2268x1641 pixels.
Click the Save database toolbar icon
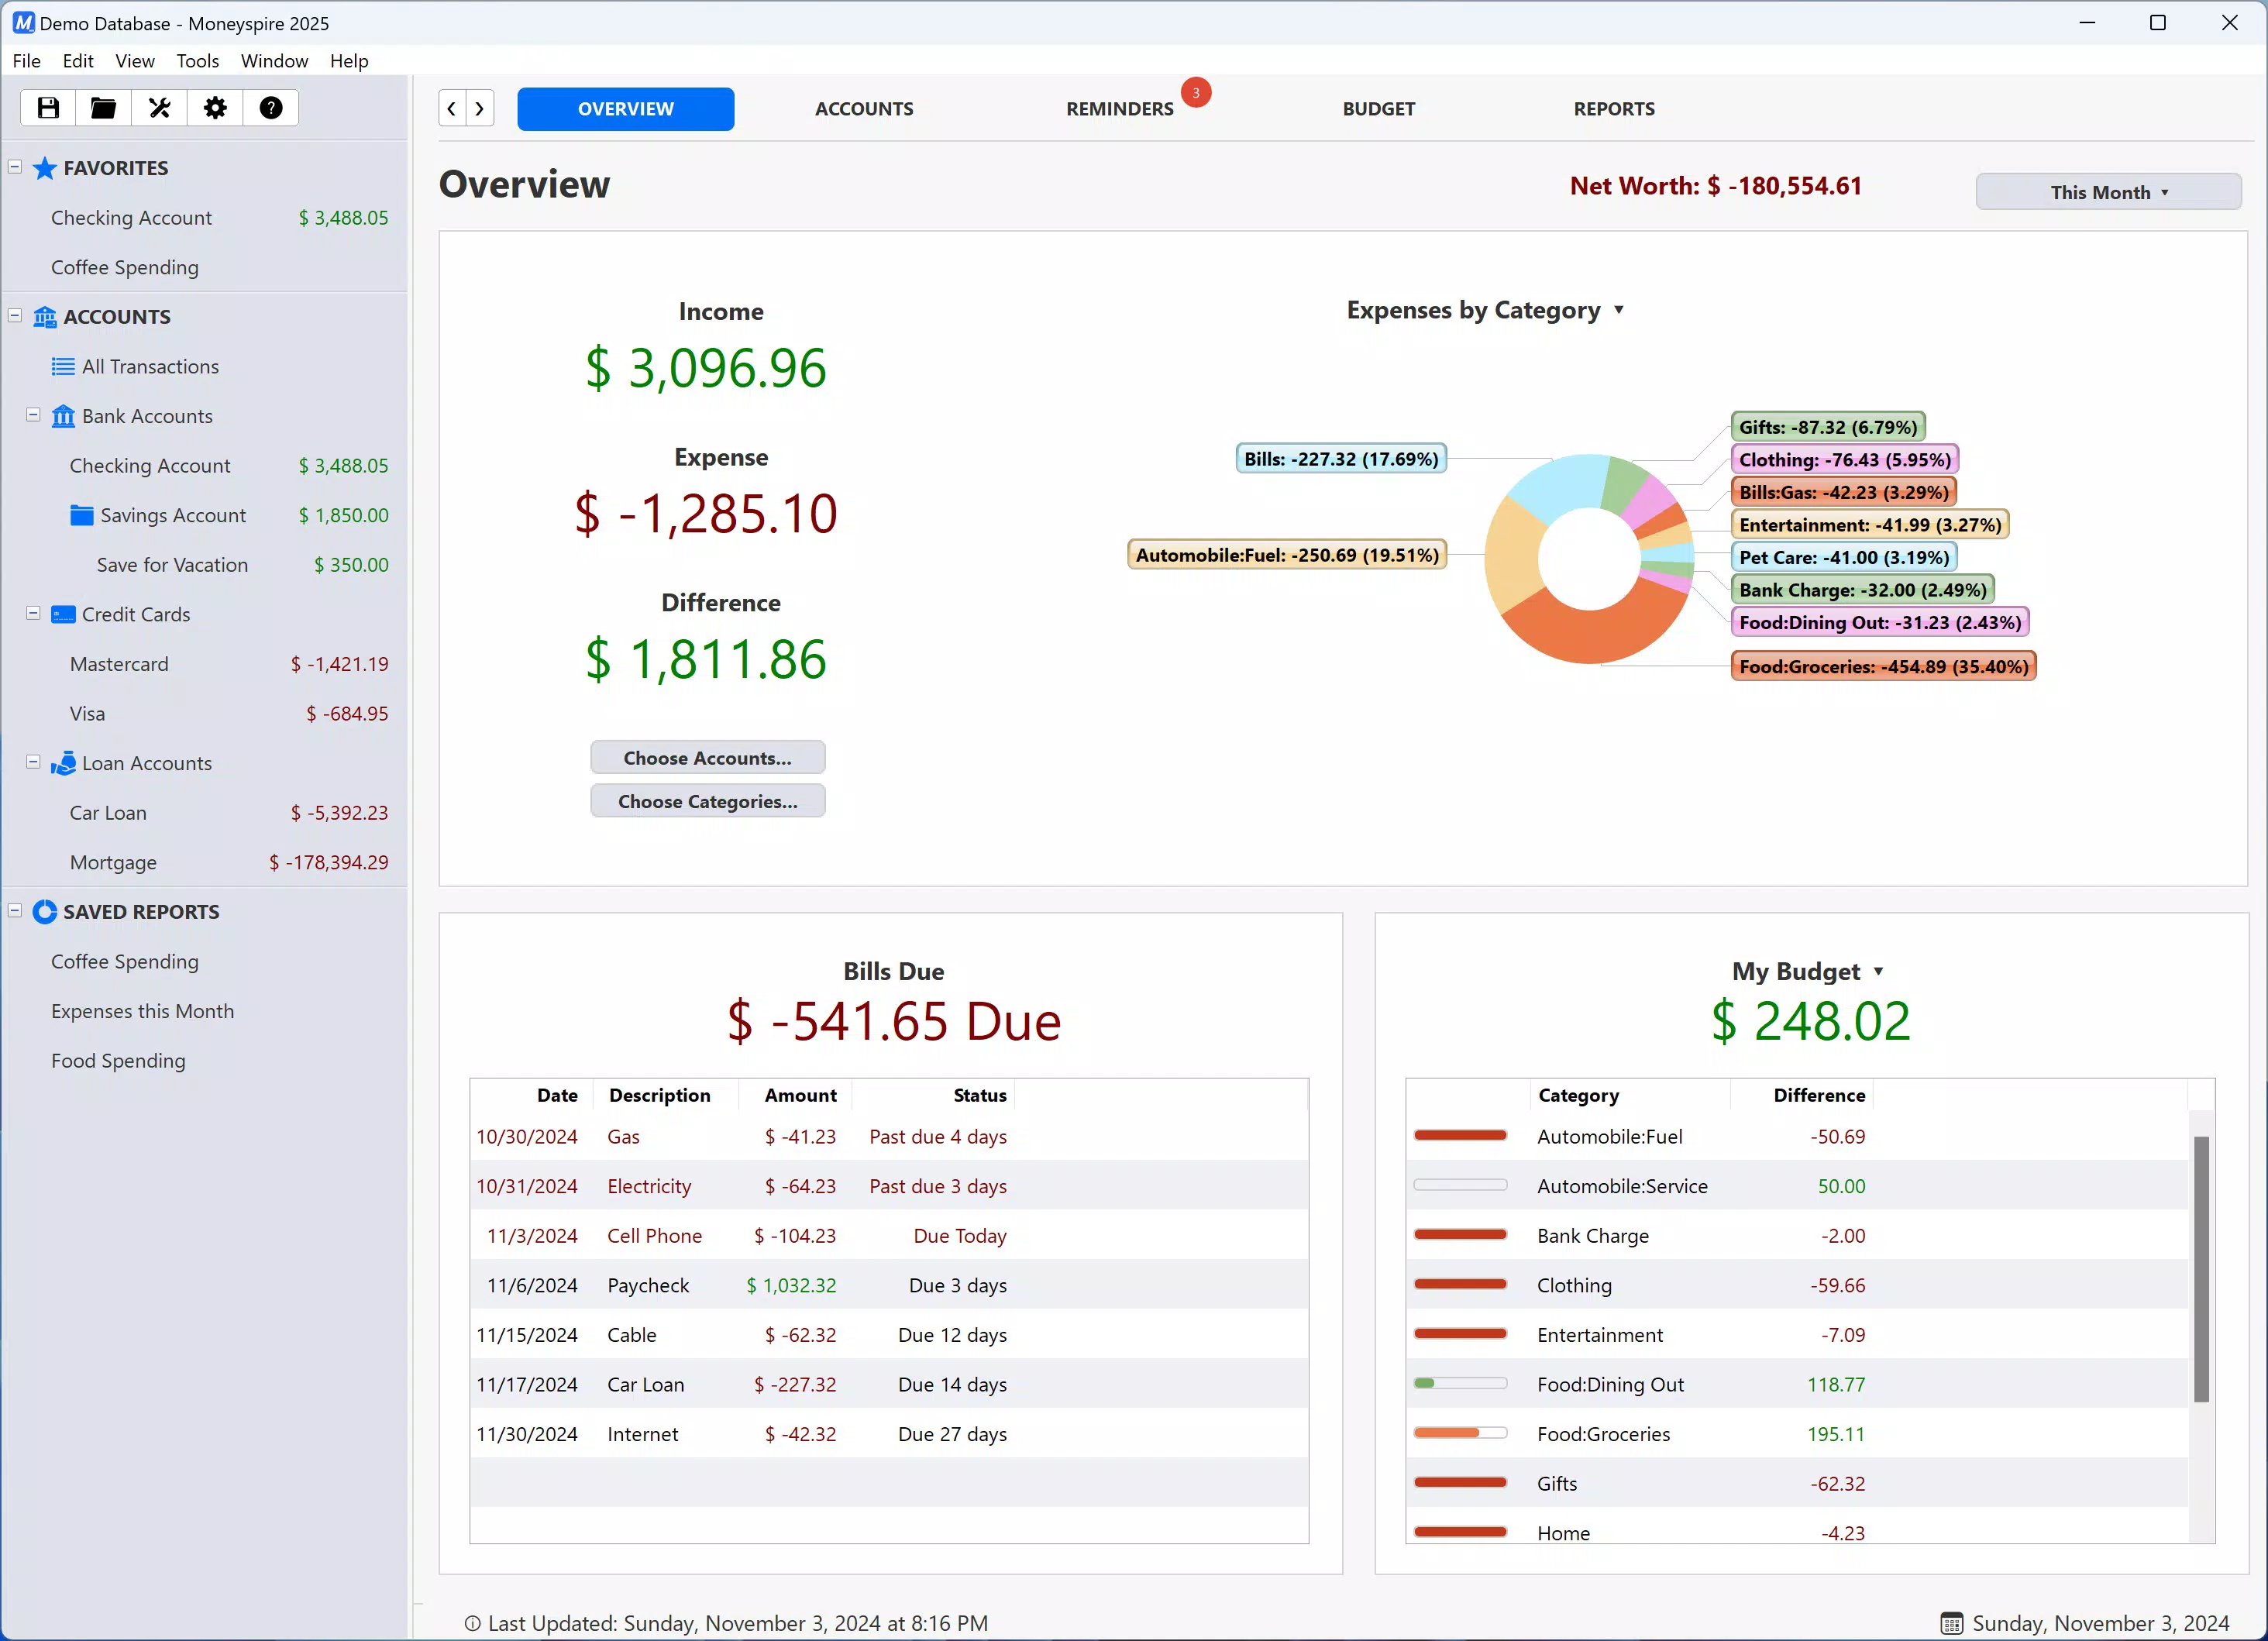pyautogui.click(x=48, y=108)
